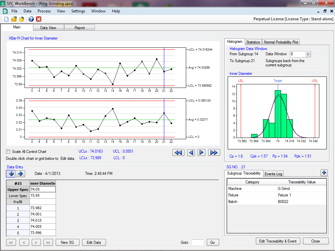This screenshot has height=251, width=335.
Task: Open the File menu
Action: click(x=14, y=11)
